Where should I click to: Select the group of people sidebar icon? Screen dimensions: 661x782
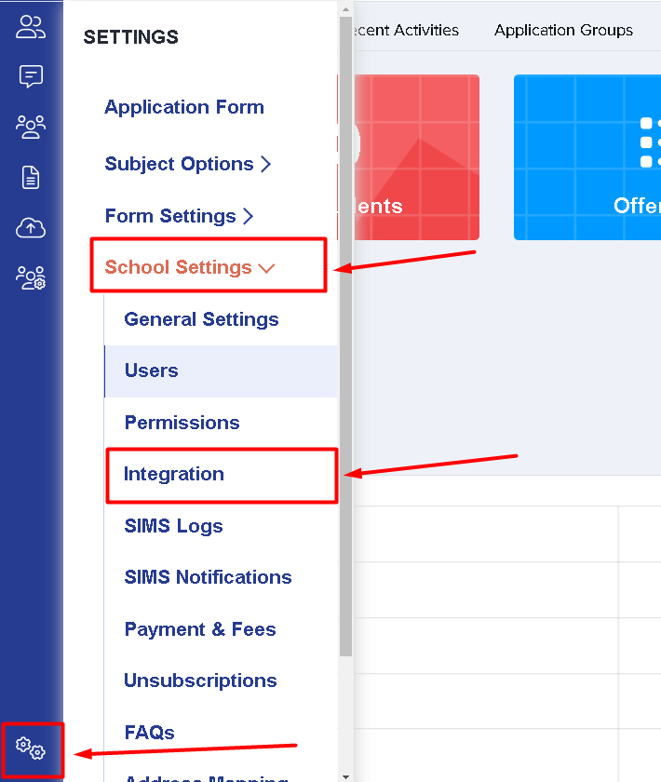(31, 127)
